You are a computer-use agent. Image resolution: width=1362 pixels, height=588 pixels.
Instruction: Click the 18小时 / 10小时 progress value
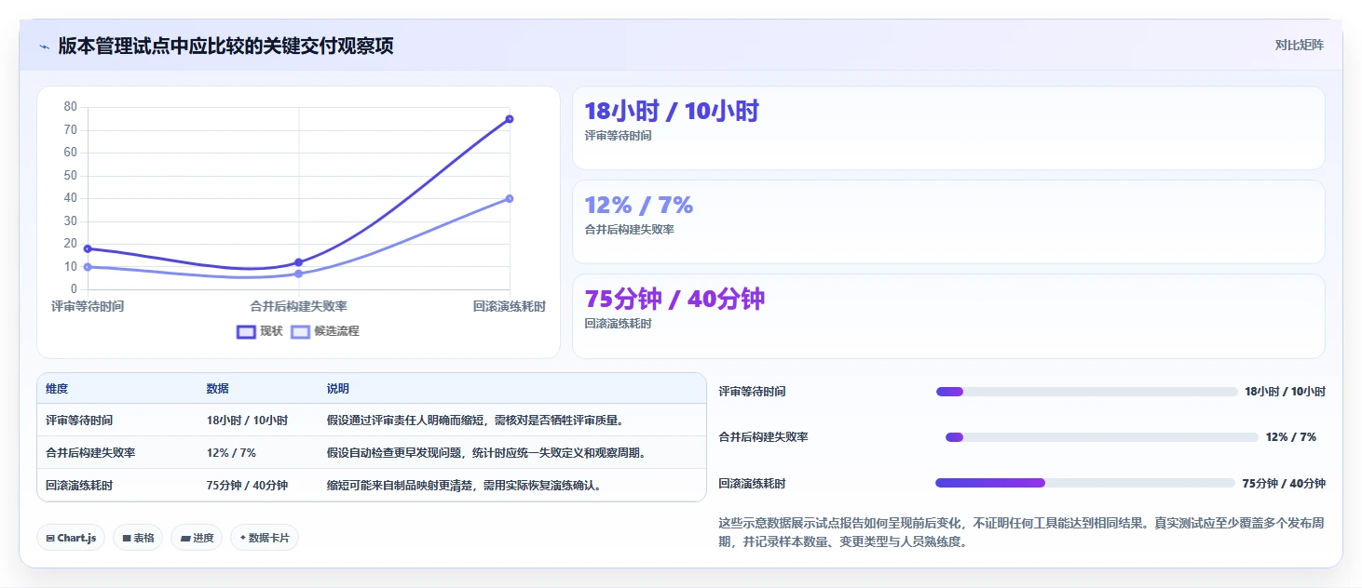1285,392
